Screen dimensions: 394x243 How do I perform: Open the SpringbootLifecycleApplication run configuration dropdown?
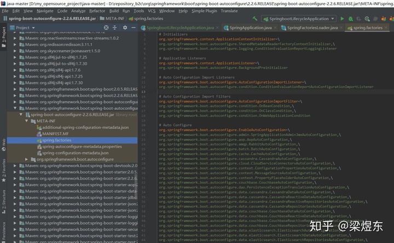point(299,19)
